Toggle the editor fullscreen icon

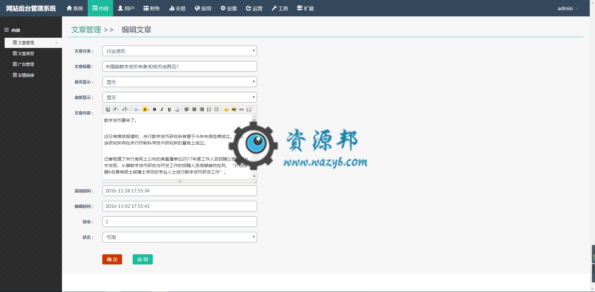tap(249, 109)
